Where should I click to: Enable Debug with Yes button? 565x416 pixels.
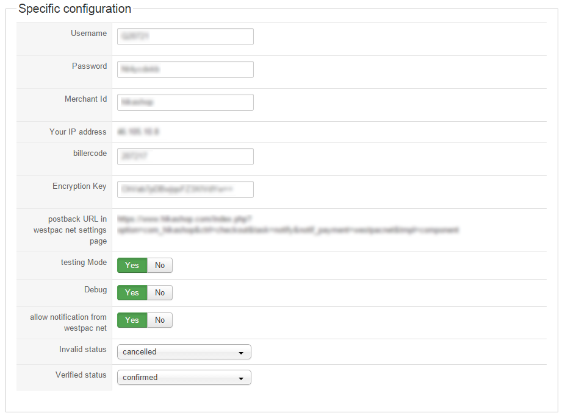(132, 293)
